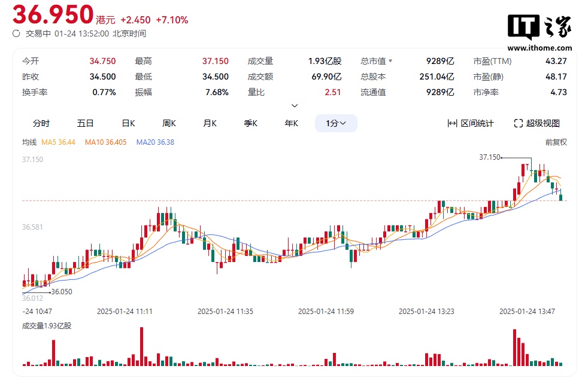The height and width of the screenshot is (381, 582).
Task: Click the clock icon beside 交易中 status
Action: click(x=16, y=33)
